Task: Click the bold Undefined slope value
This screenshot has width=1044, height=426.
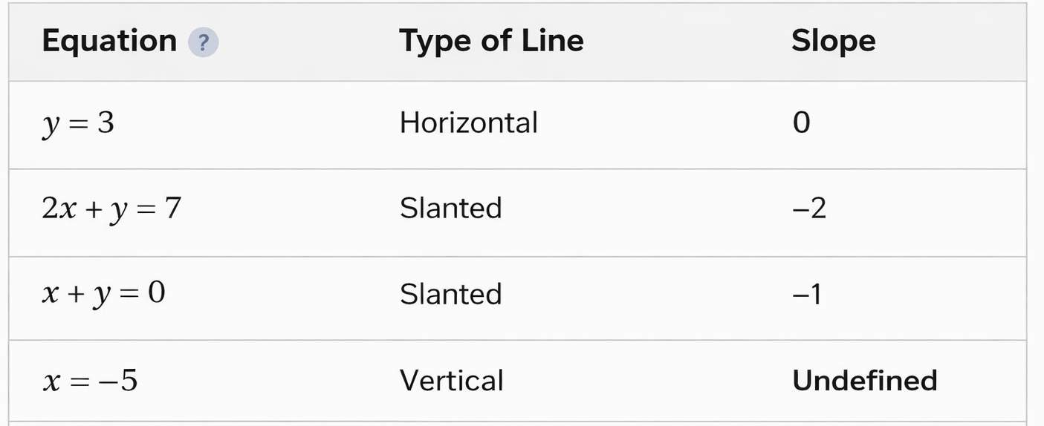Action: 864,381
